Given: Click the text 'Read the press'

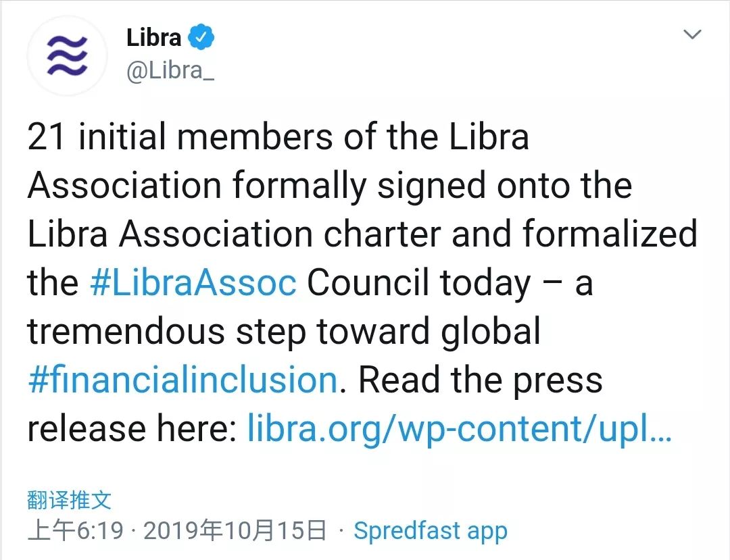Looking at the screenshot, I should point(481,379).
